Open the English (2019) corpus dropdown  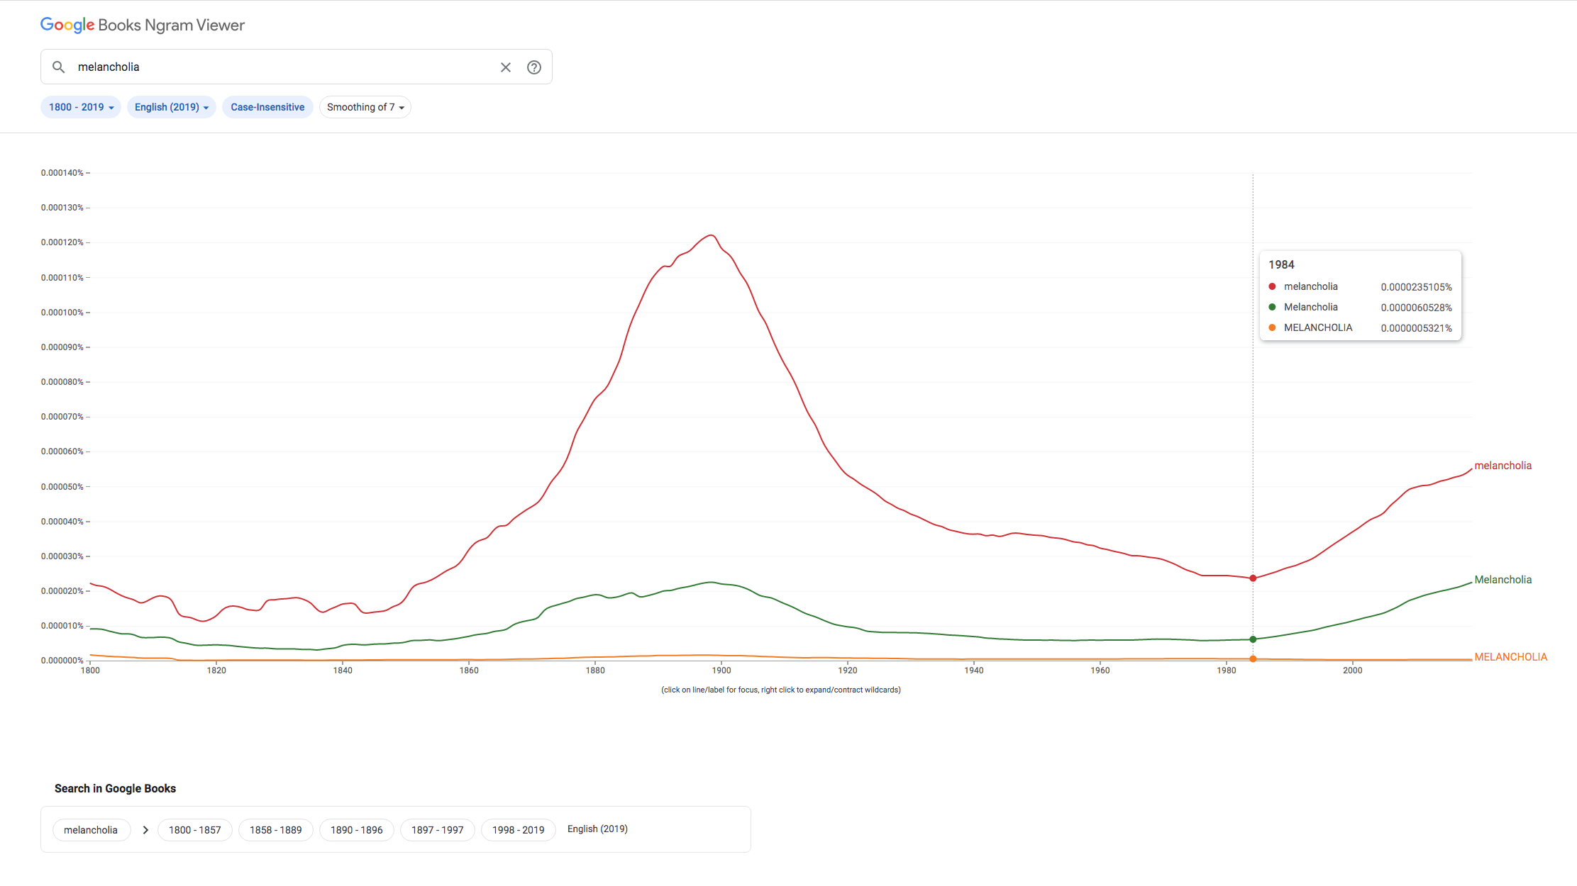coord(171,107)
